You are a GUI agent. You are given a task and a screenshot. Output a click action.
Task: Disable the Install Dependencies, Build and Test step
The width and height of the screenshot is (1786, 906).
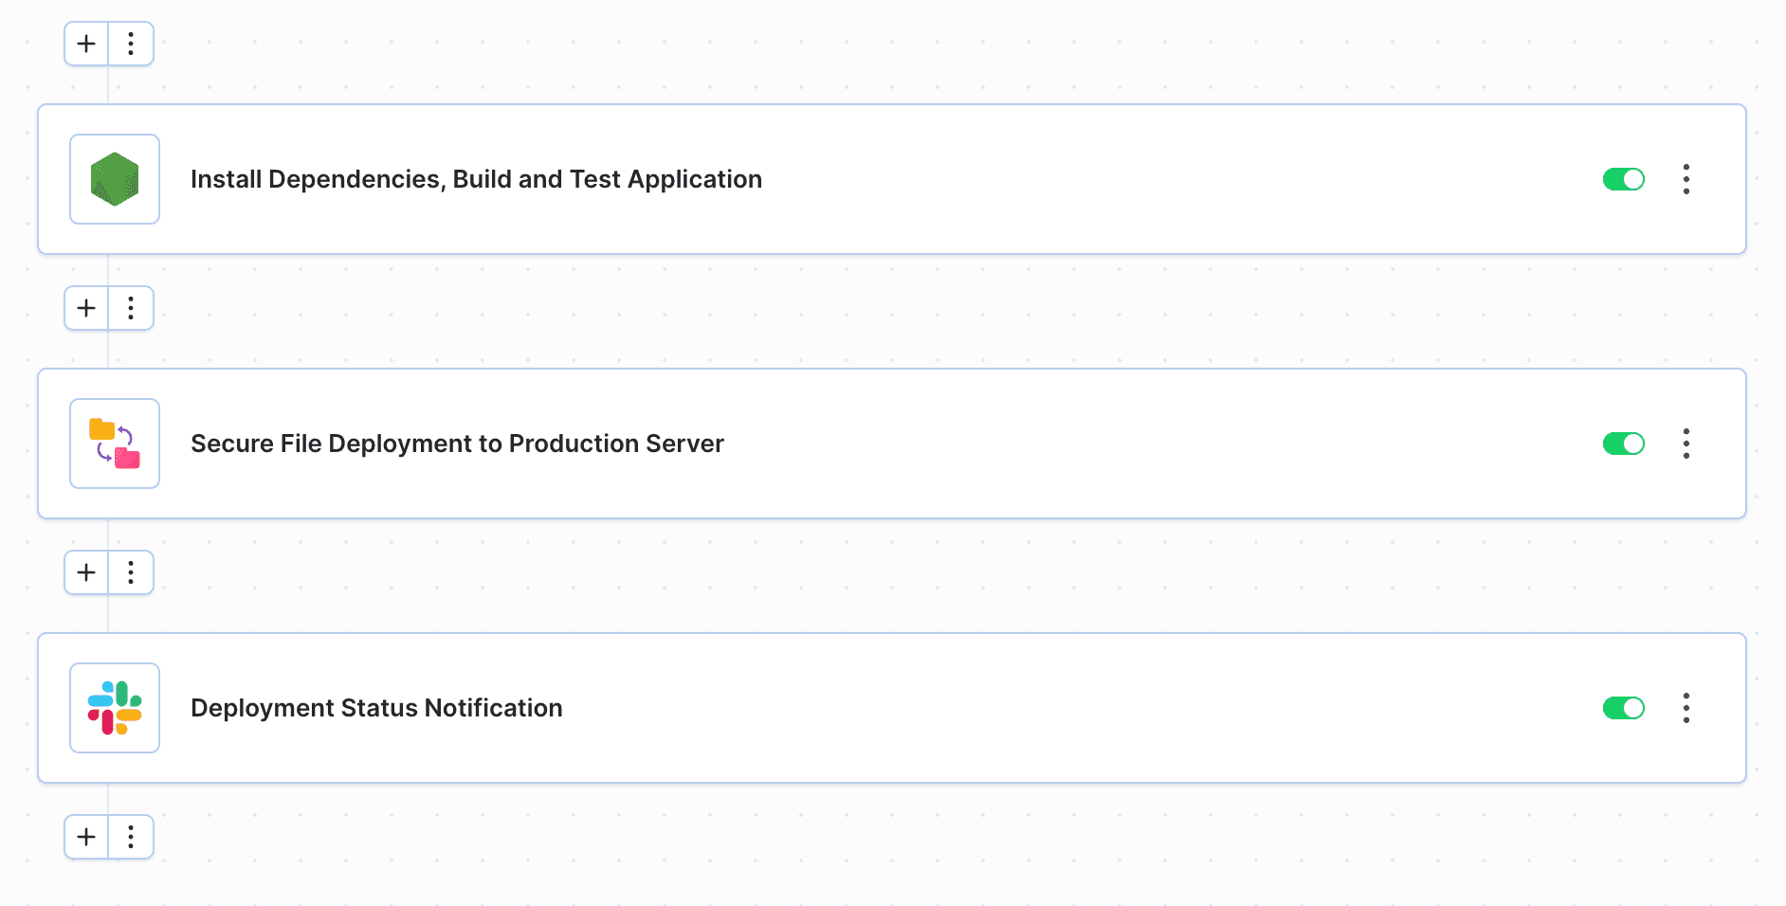click(x=1624, y=179)
